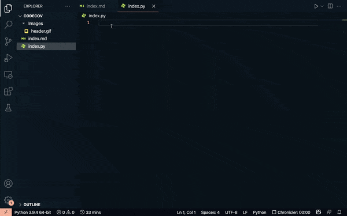This screenshot has width=347, height=216.
Task: Split the editor to the right
Action: 330,6
